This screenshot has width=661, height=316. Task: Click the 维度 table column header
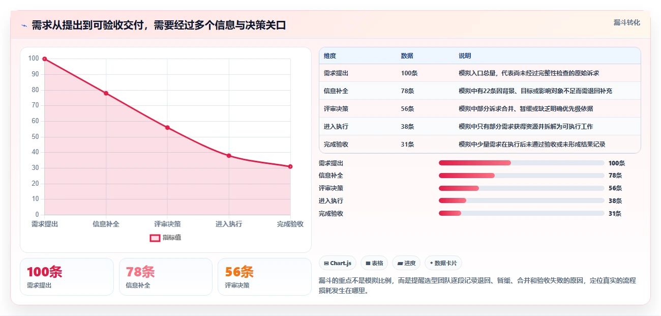tap(330, 56)
